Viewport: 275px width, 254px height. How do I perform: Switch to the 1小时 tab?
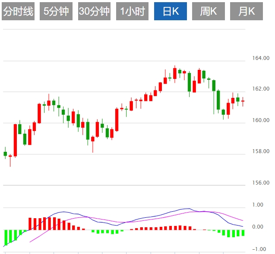click(132, 12)
